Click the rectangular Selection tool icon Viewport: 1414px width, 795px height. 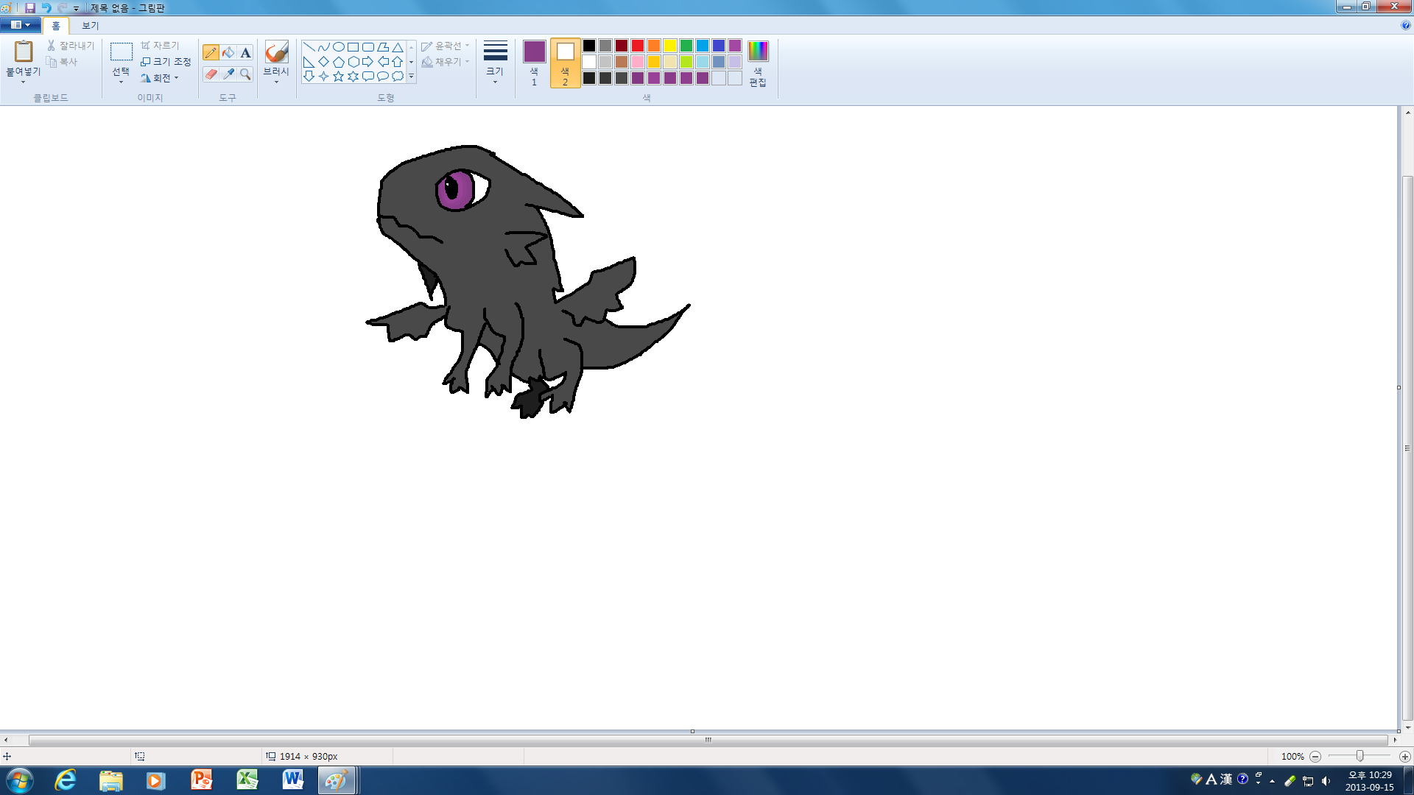pyautogui.click(x=122, y=52)
